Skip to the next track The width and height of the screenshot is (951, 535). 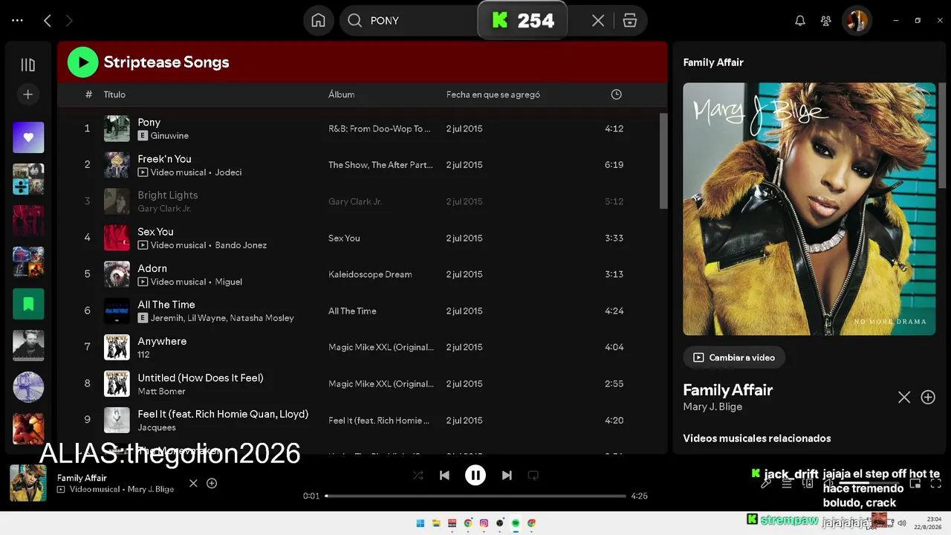click(507, 476)
